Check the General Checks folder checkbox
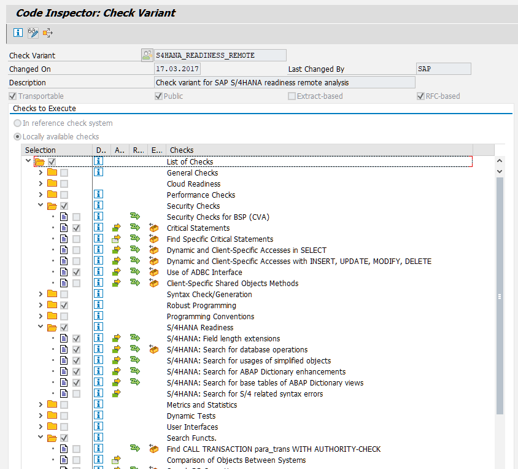Screen dimensions: 518x469 64,172
